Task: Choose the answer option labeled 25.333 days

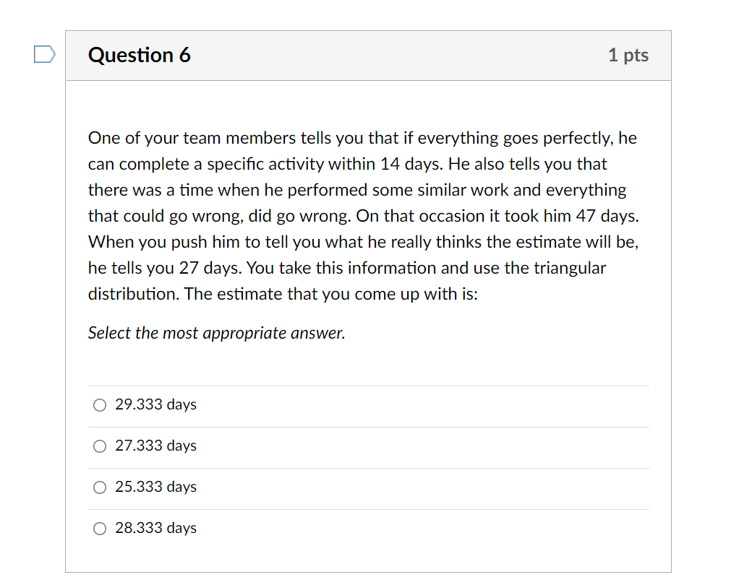Action: [155, 487]
